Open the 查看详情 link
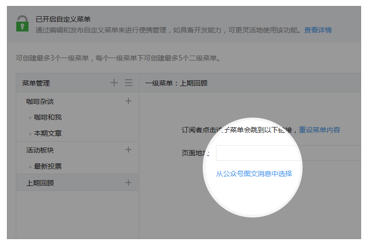The height and width of the screenshot is (246, 369). pyautogui.click(x=317, y=30)
